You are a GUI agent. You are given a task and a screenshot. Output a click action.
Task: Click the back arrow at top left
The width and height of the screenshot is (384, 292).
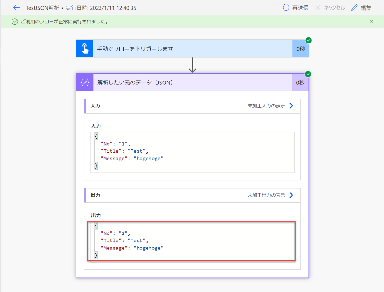(x=16, y=8)
